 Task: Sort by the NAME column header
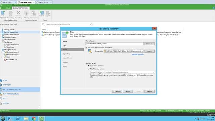(44, 29)
